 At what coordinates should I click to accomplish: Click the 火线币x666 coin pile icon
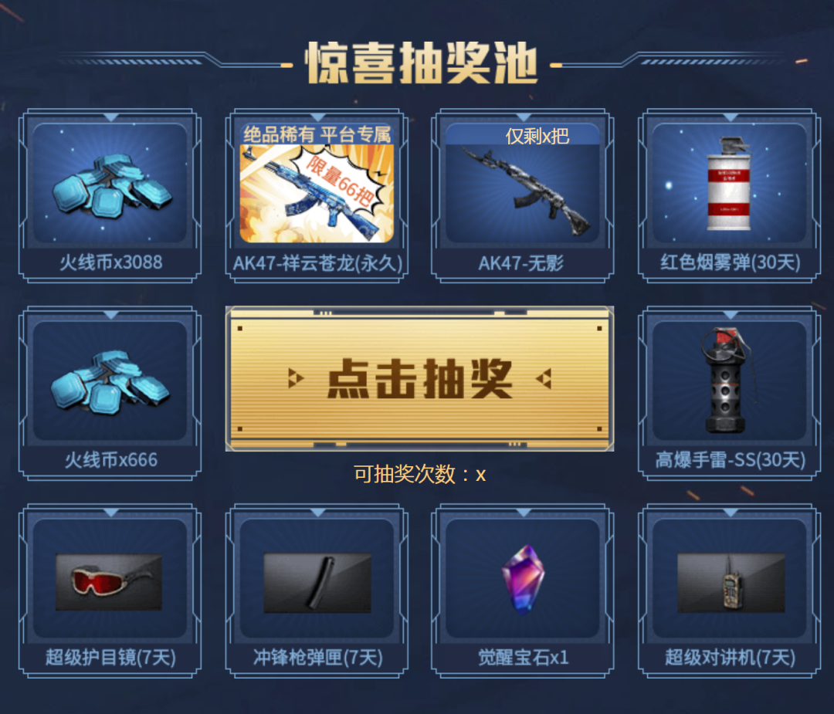tap(110, 382)
